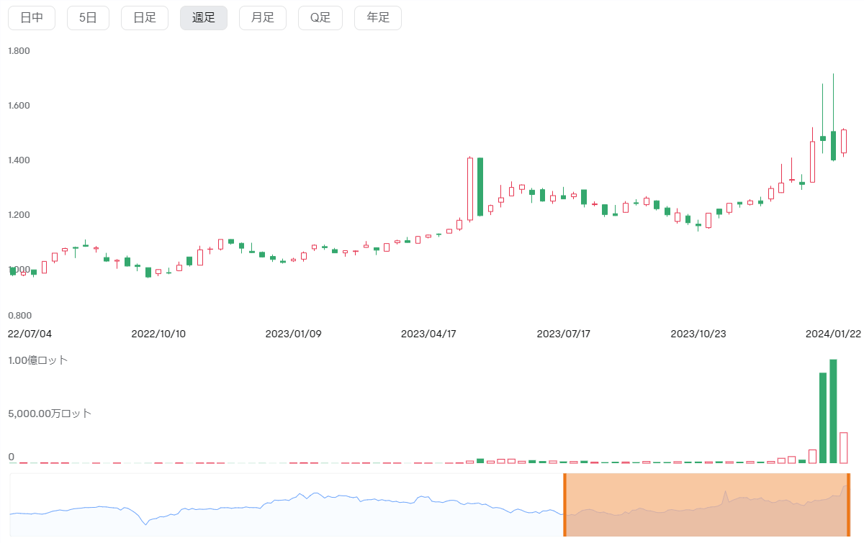Click the 1.00億ロット volume label
Viewport: 864px width, 543px height.
[38, 360]
